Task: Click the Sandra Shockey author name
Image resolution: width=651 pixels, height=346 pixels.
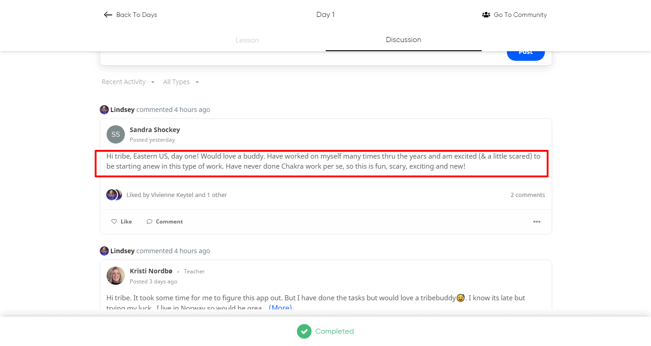Action: [155, 130]
